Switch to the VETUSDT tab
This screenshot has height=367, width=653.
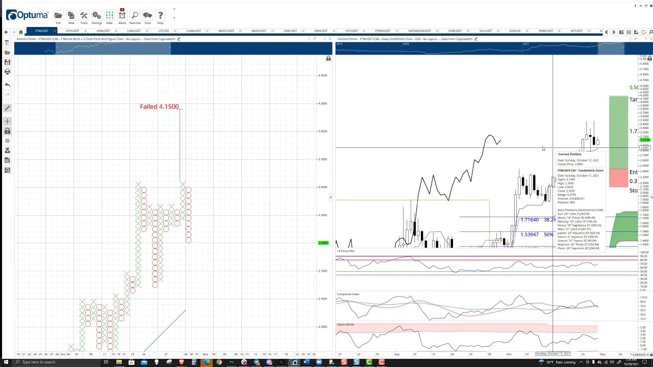[x=576, y=31]
